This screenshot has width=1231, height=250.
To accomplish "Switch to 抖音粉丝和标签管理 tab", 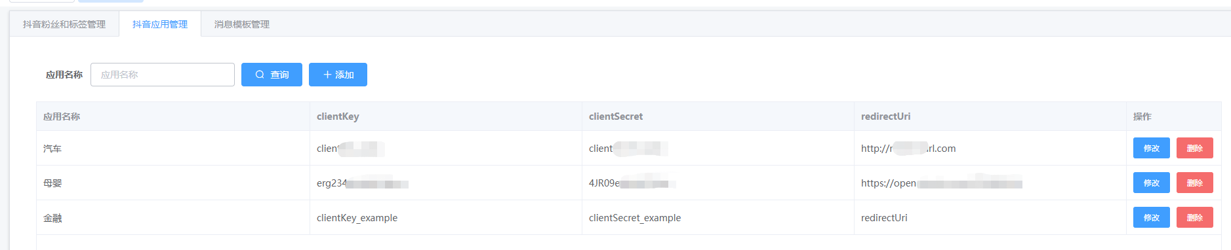I will coord(64,24).
